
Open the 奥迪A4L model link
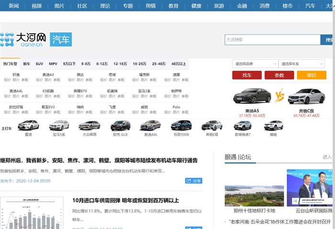pos(16,91)
